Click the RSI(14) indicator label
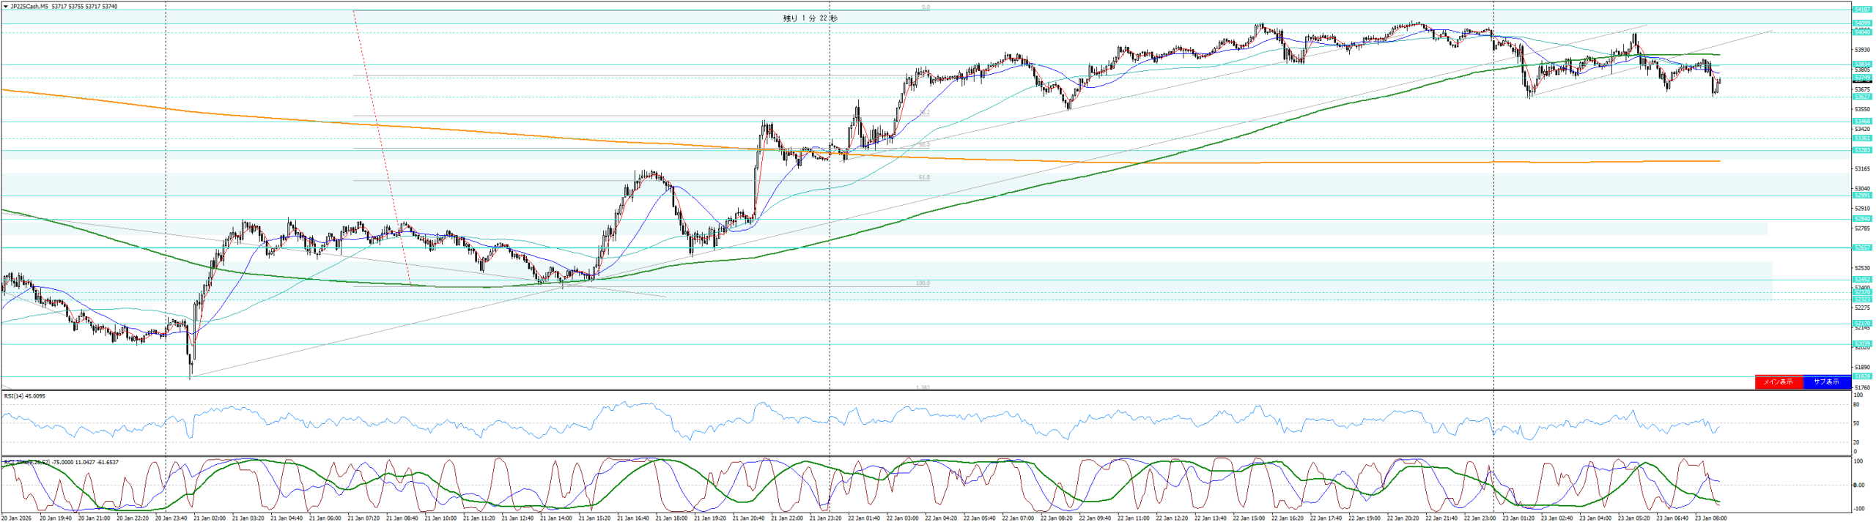 click(x=24, y=396)
